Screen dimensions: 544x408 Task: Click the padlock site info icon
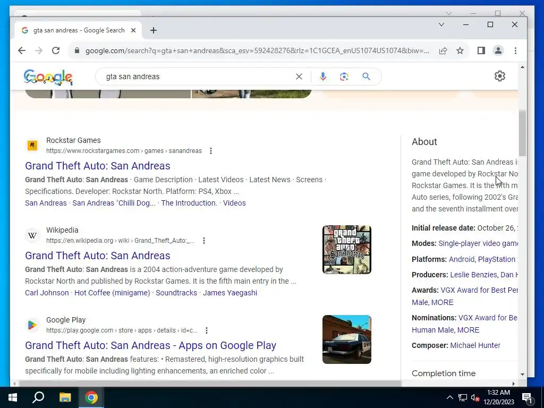[x=77, y=50]
